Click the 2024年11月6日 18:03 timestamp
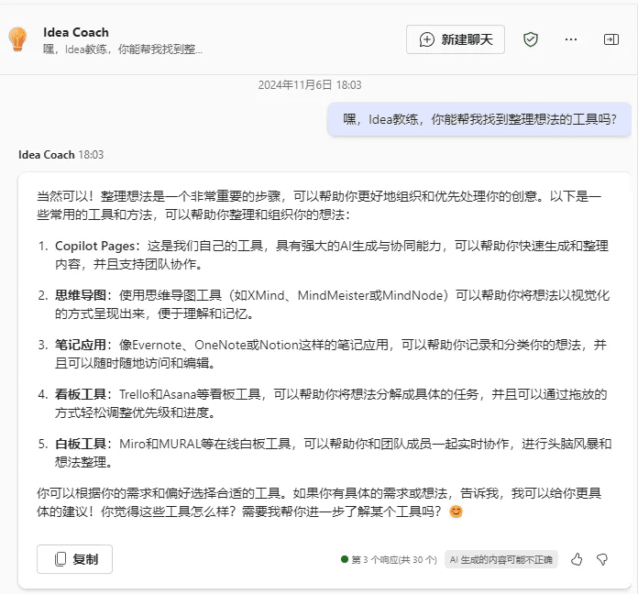This screenshot has width=638, height=594. (x=310, y=84)
